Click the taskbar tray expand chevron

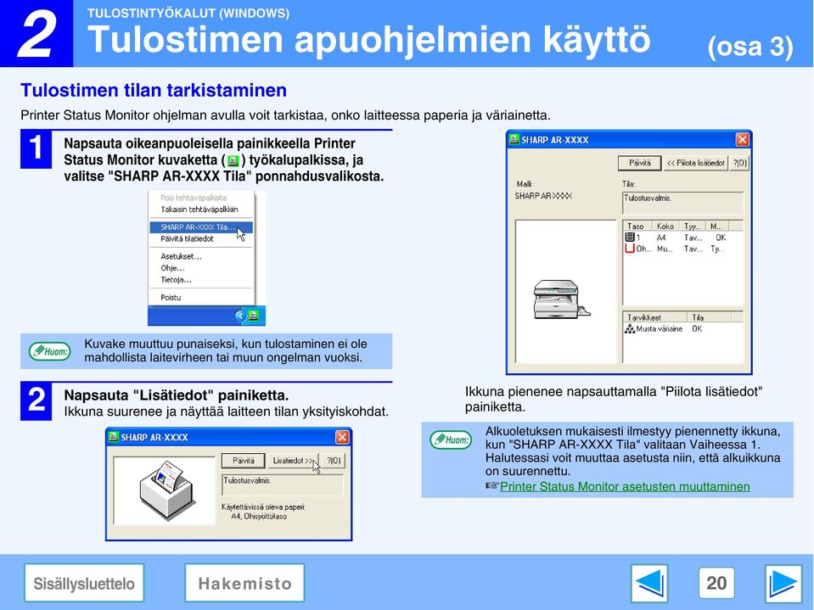240,316
